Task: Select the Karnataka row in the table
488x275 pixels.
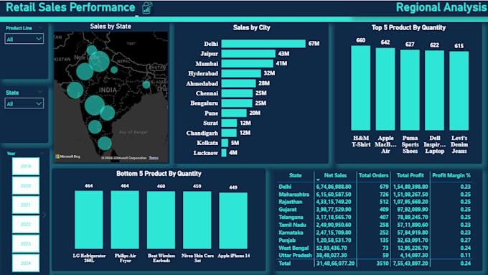Action: [x=375, y=233]
